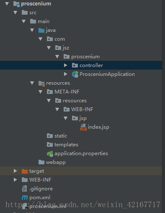Select the 'index.jsp' file label
The width and height of the screenshot is (165, 213).
(x=98, y=127)
